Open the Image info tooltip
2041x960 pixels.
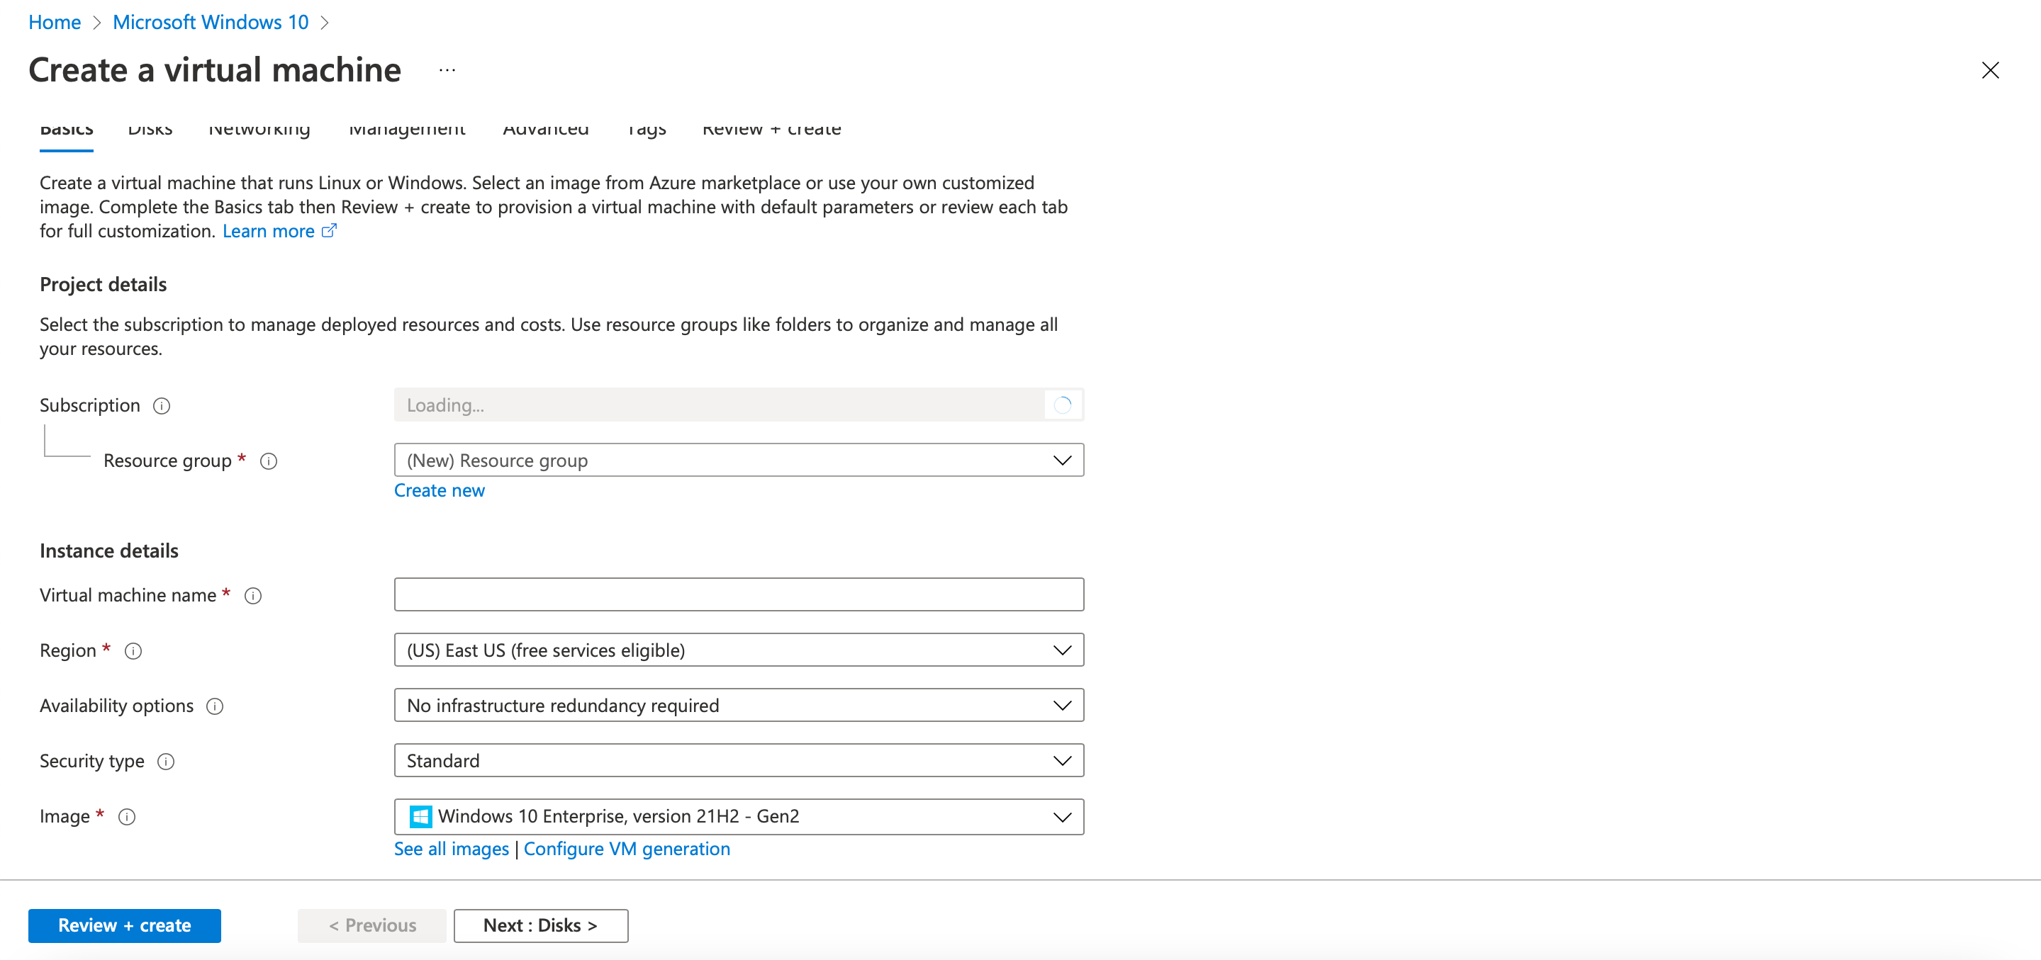click(x=127, y=817)
